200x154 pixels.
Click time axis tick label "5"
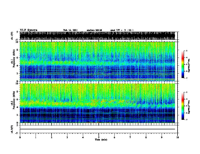(99, 137)
